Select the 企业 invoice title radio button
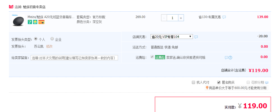 click(52, 39)
